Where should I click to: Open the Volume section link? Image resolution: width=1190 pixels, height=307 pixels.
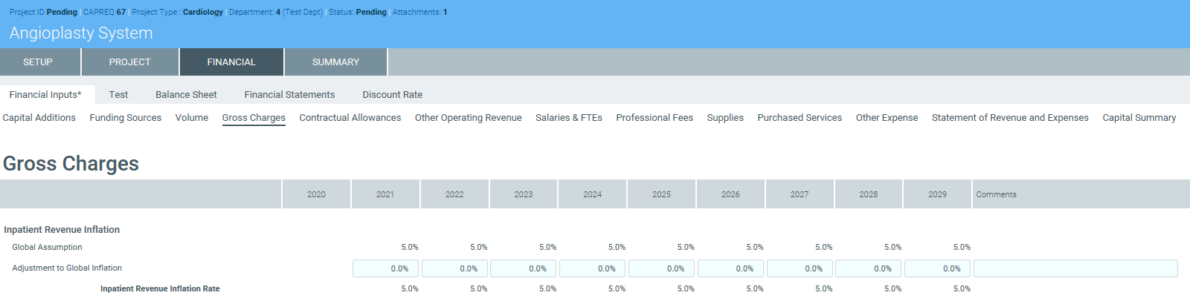[x=192, y=118]
